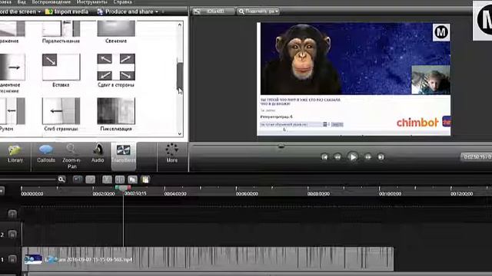
Task: Select the mp4 clip on track 1
Action: (208, 259)
